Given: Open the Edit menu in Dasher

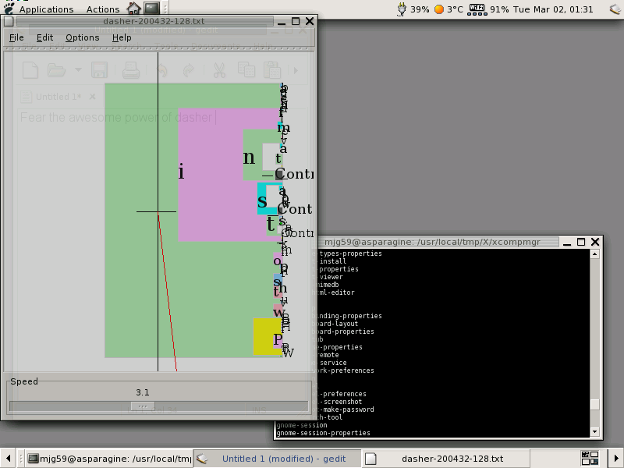Looking at the screenshot, I should 44,37.
